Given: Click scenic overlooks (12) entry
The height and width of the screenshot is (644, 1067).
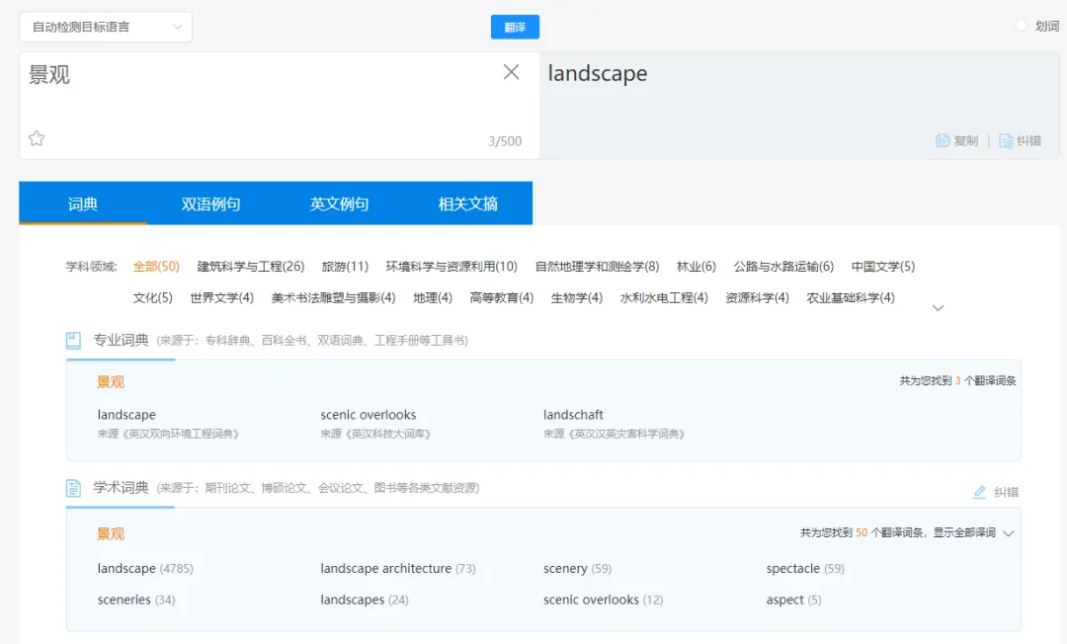Looking at the screenshot, I should pos(603,600).
